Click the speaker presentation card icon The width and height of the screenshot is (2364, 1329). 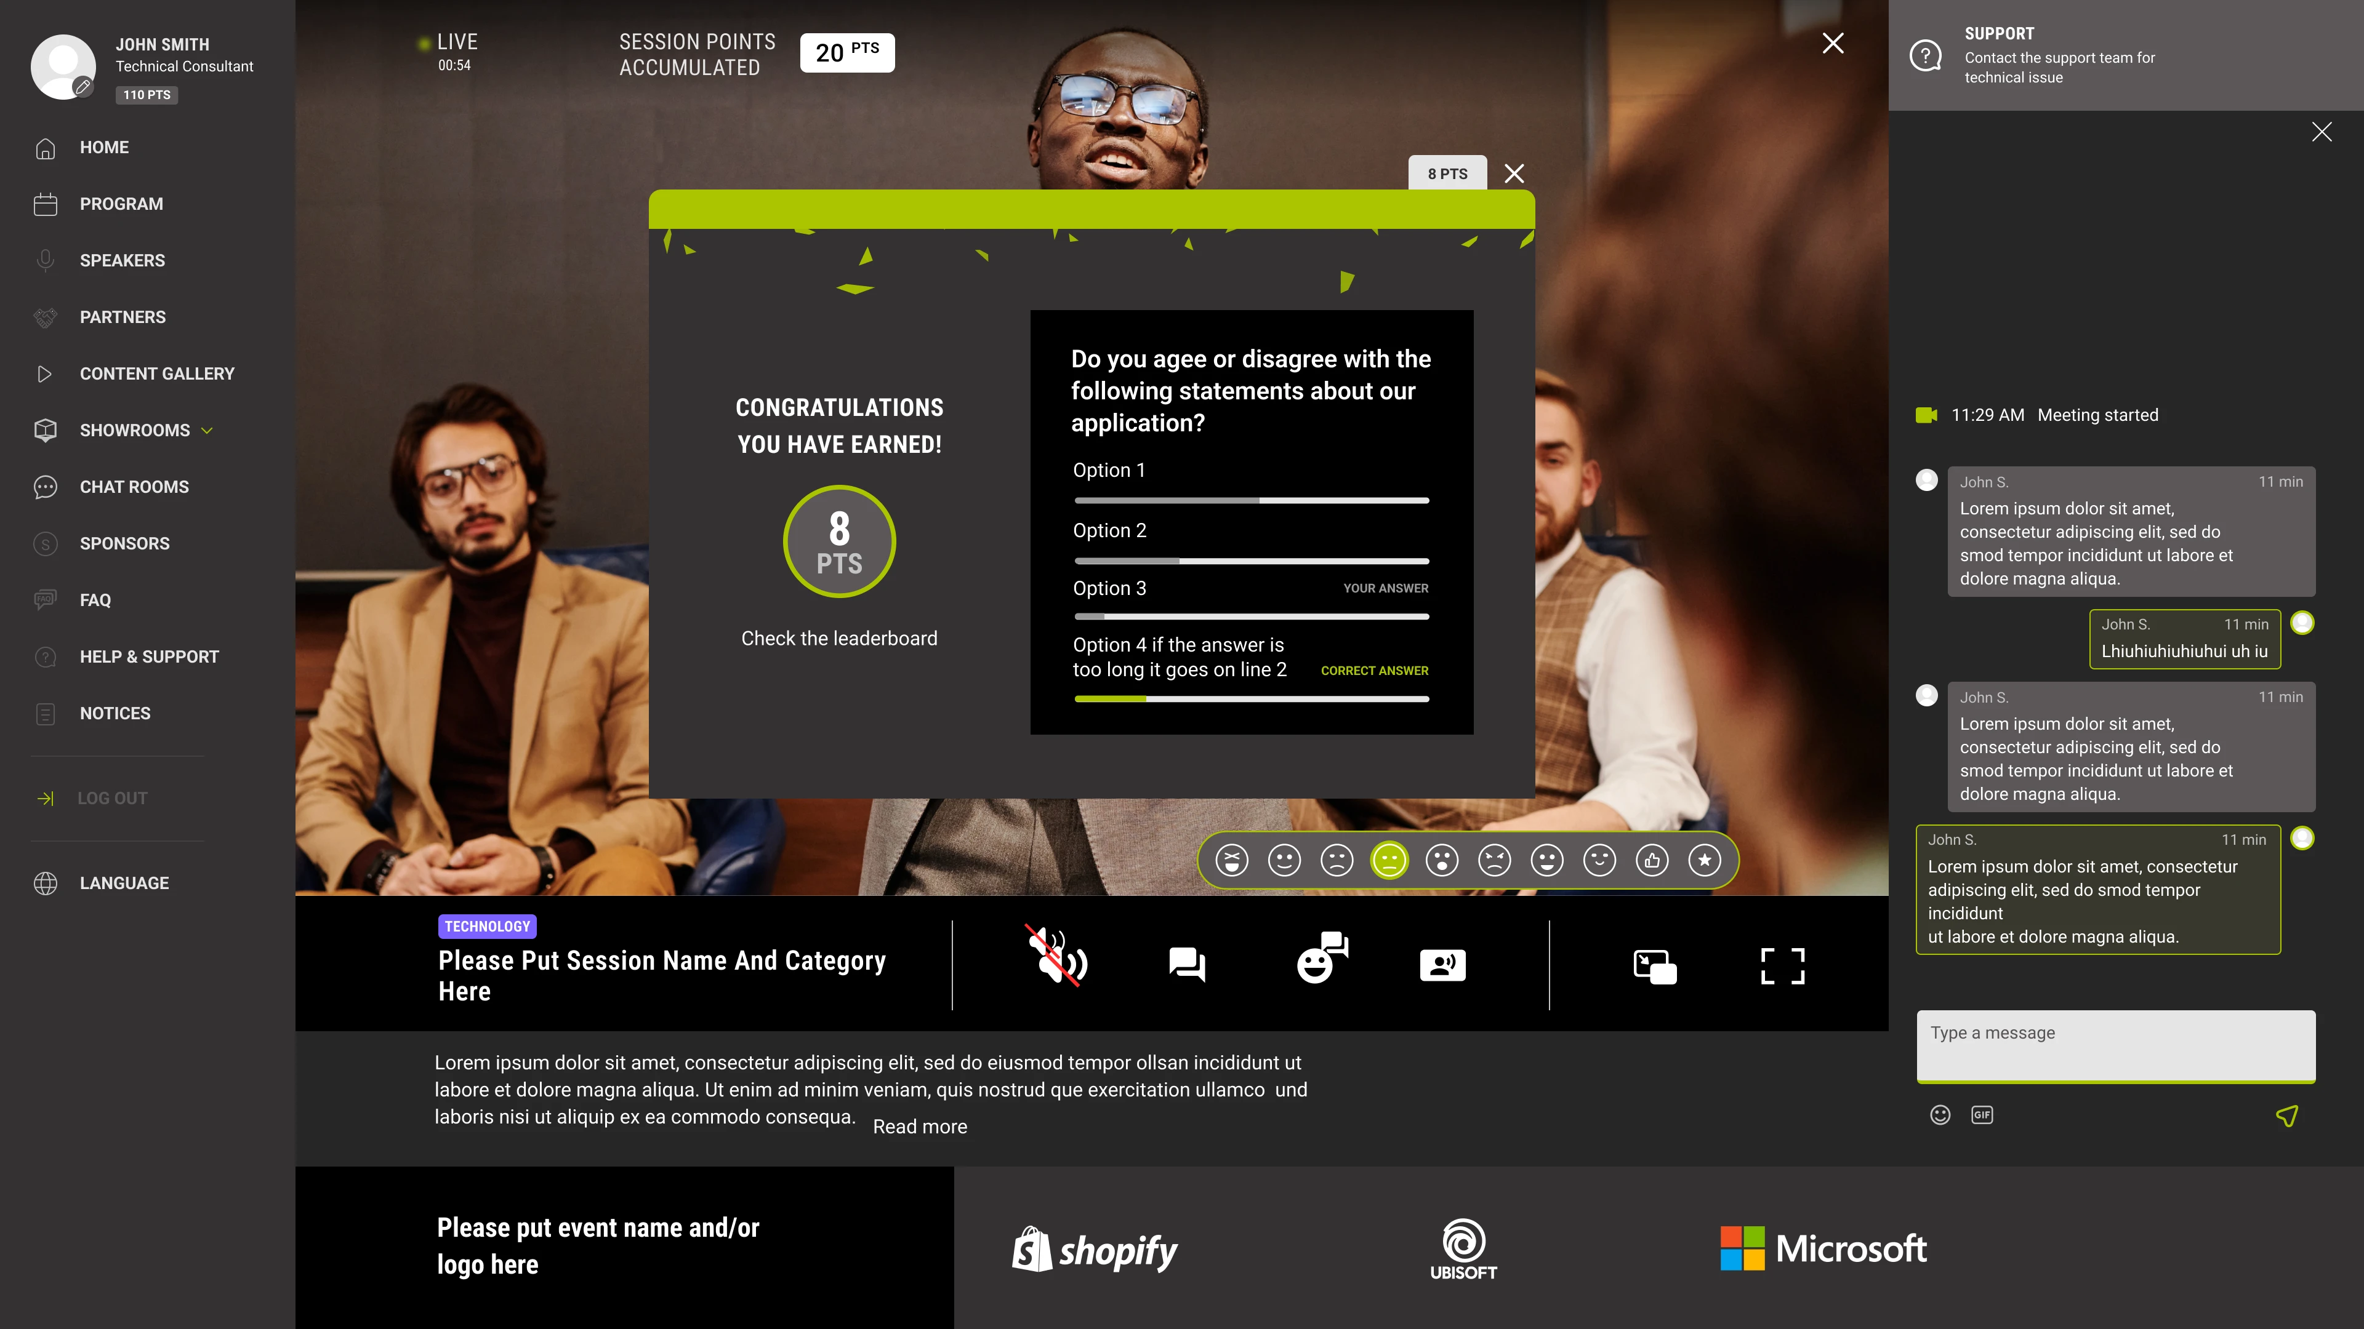coord(1442,965)
